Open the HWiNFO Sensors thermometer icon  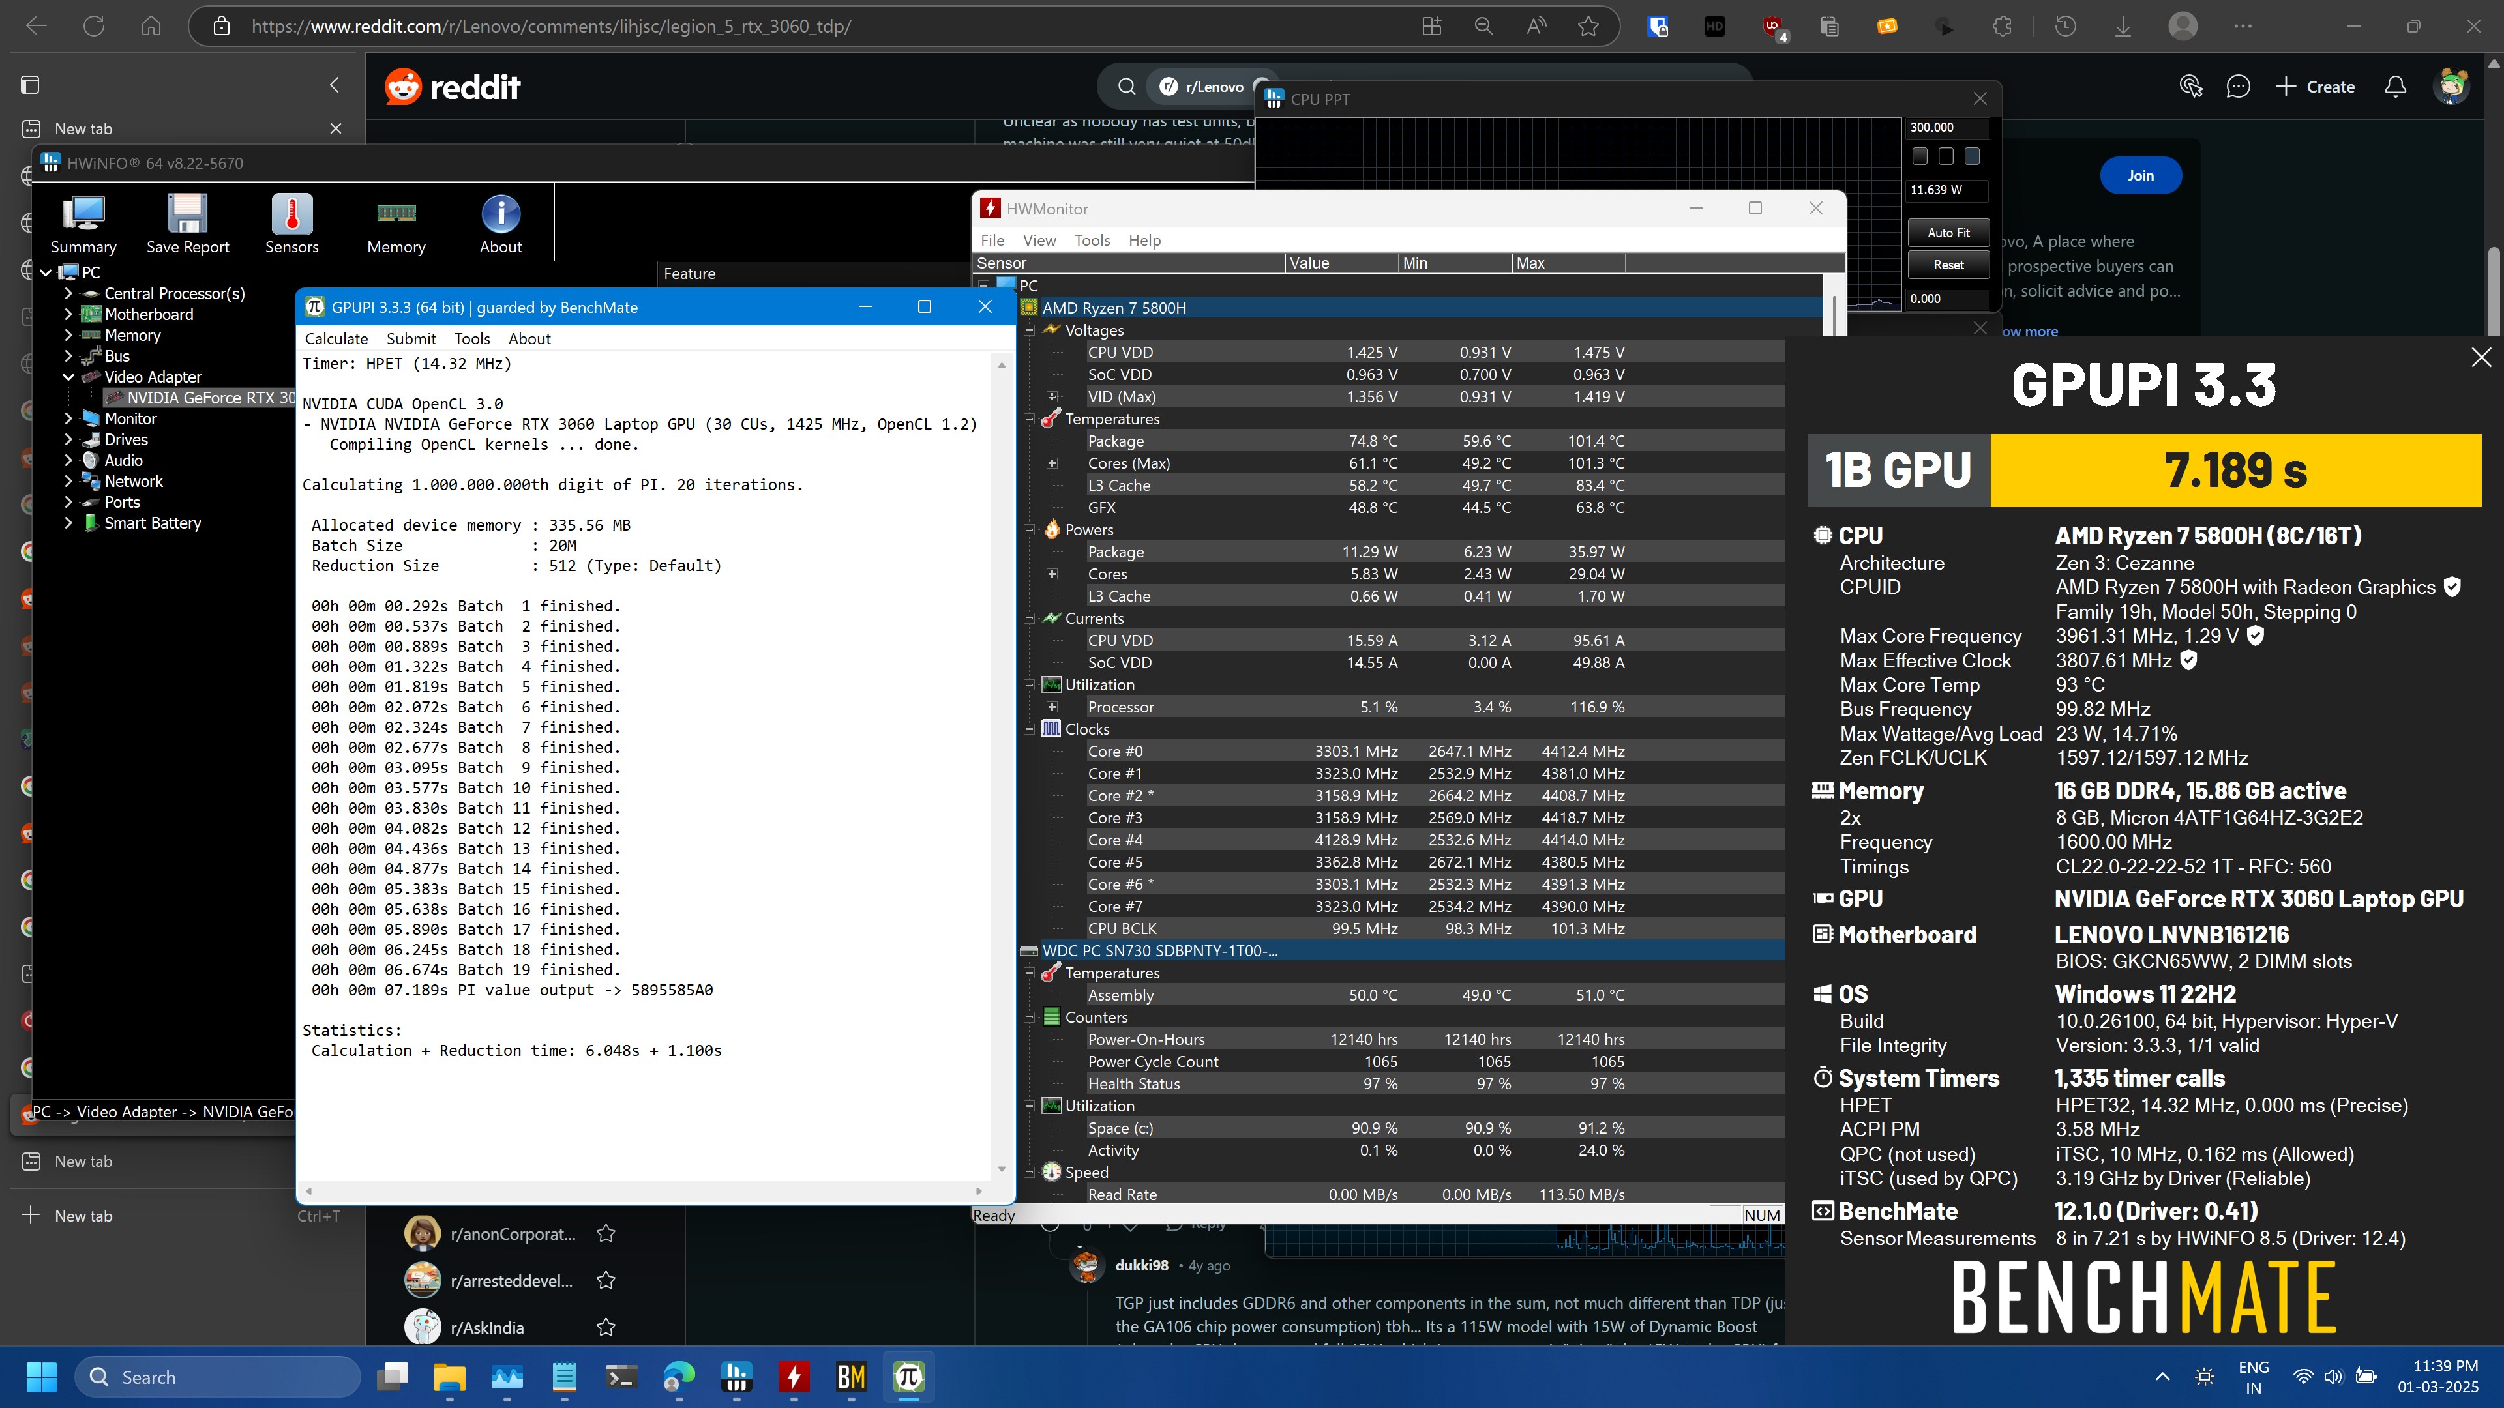point(291,224)
